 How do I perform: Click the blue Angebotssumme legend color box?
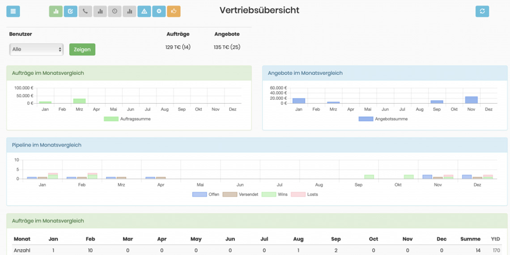click(x=365, y=119)
